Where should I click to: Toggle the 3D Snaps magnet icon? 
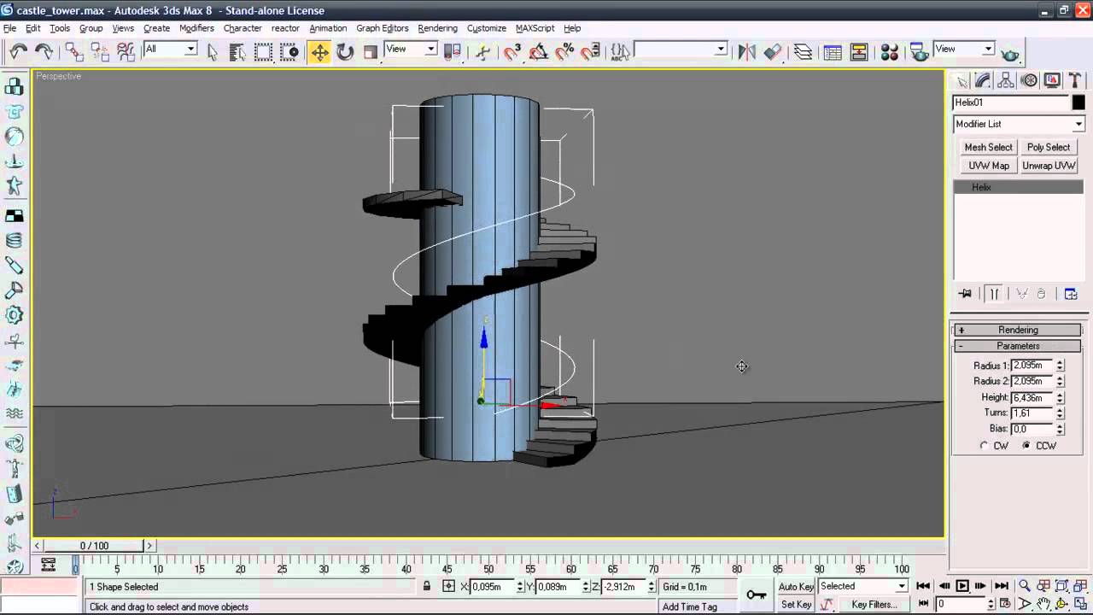click(x=512, y=52)
